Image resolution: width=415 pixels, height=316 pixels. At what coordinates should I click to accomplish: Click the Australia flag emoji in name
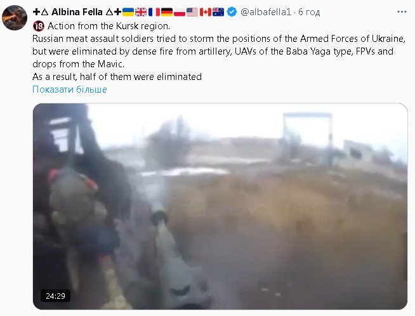pyautogui.click(x=218, y=12)
